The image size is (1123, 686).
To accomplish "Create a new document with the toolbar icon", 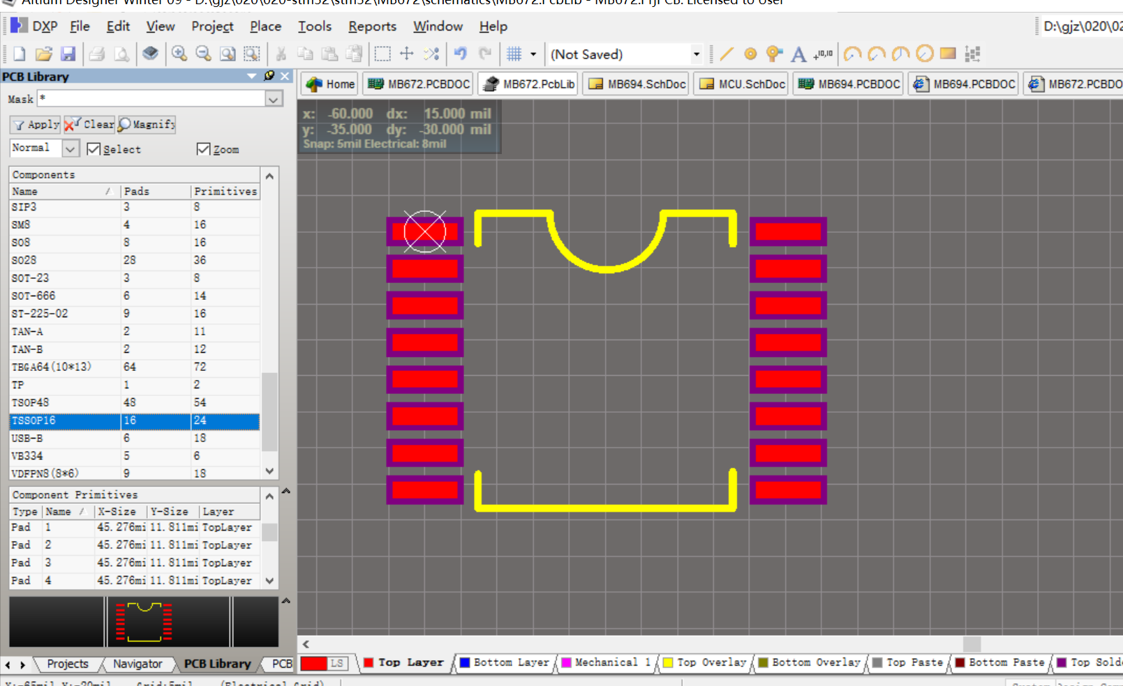I will tap(20, 54).
